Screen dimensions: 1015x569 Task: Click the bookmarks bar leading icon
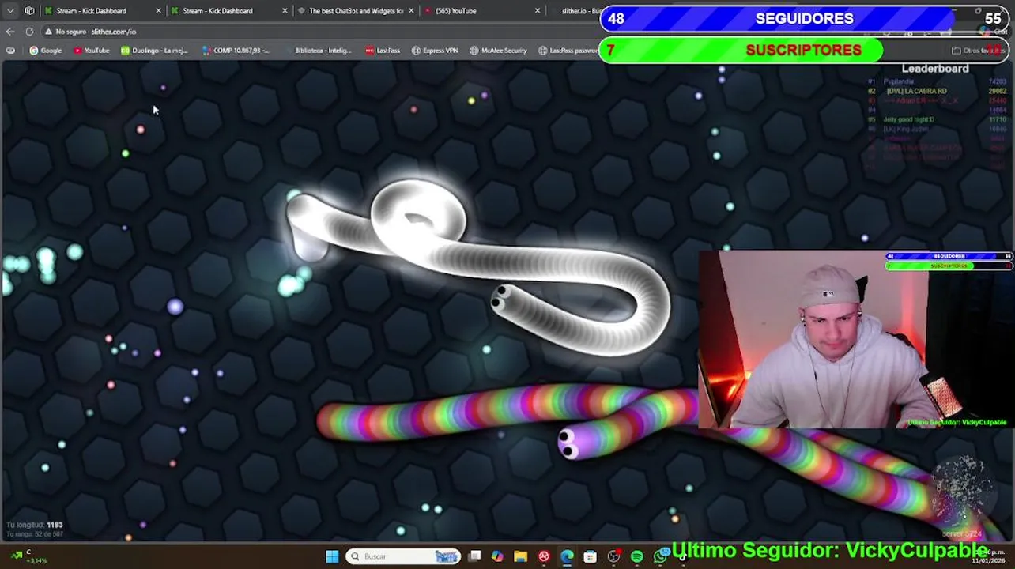(10, 51)
